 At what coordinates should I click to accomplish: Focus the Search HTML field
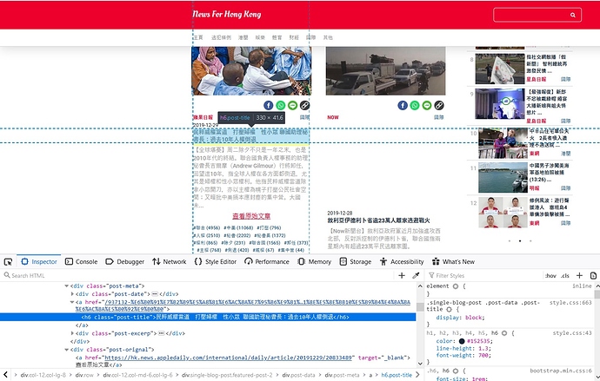point(199,275)
